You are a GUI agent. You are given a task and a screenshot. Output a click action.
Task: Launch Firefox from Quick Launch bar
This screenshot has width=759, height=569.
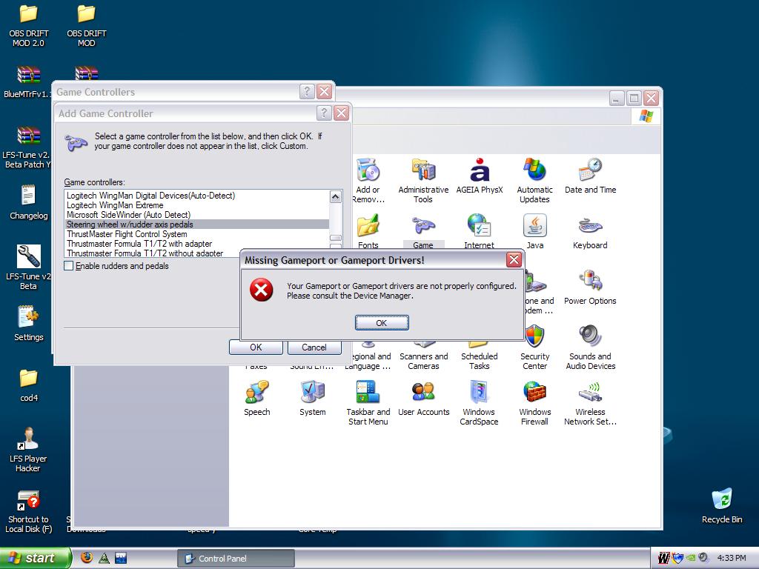pos(87,558)
